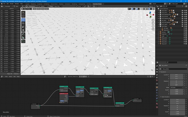Switch to the Shading workspace tab
188x117 pixels.
coord(61,4)
